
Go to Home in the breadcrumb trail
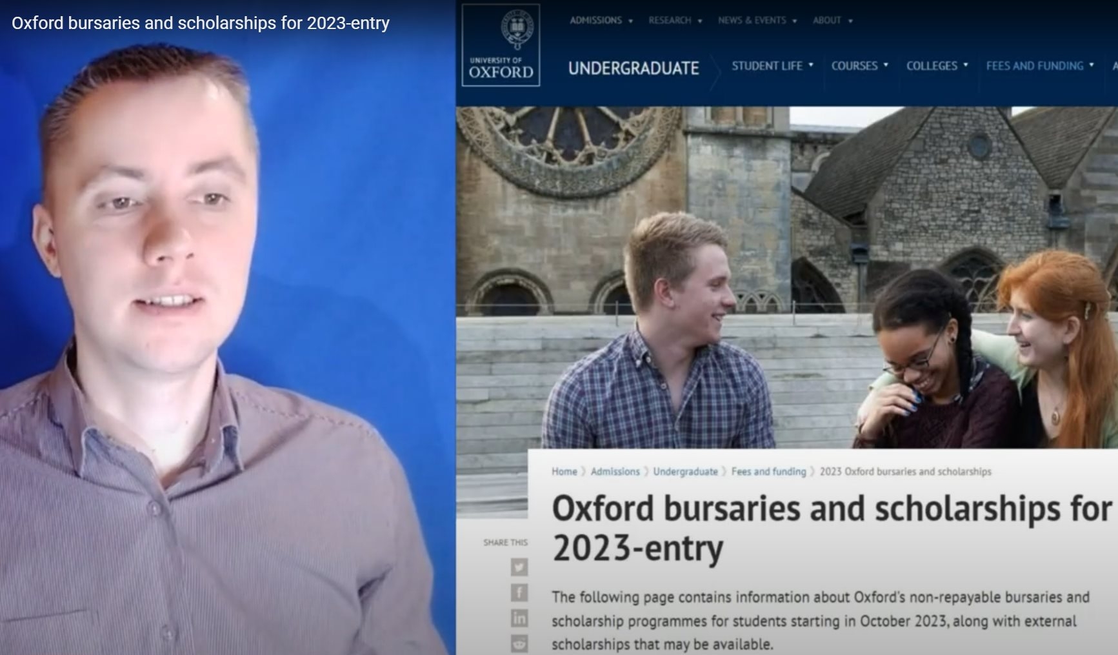point(564,472)
